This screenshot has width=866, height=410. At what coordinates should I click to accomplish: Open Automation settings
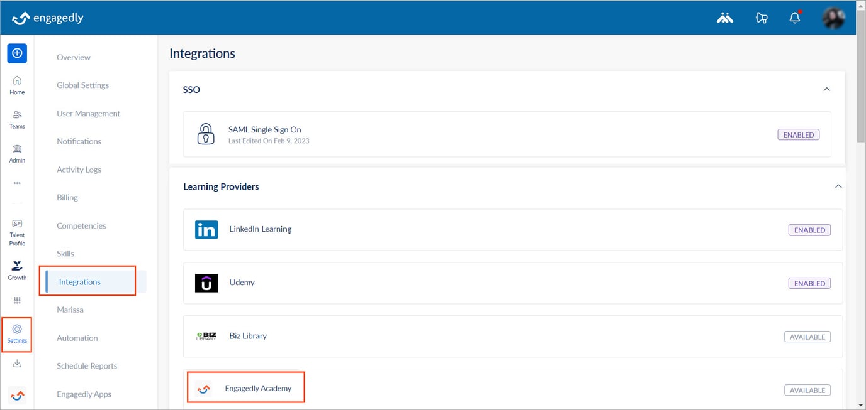pyautogui.click(x=77, y=338)
